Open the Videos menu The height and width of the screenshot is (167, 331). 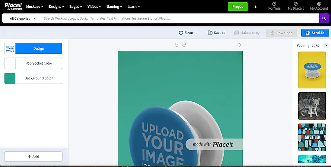click(x=94, y=7)
